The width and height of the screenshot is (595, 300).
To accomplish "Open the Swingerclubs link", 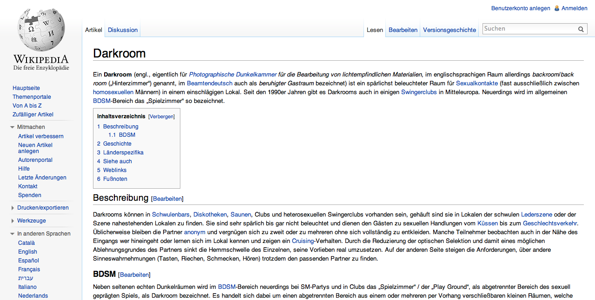I will [x=419, y=92].
